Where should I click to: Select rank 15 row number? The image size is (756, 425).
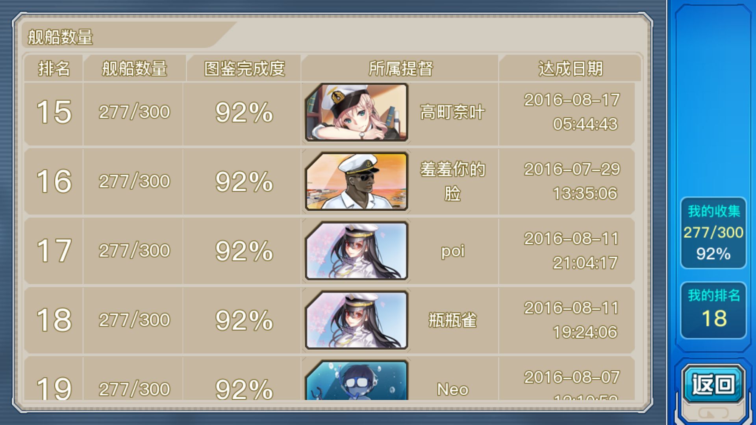[x=54, y=113]
